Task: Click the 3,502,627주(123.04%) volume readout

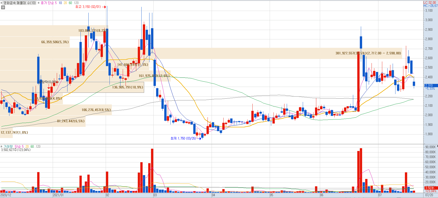Action: [x=16, y=150]
